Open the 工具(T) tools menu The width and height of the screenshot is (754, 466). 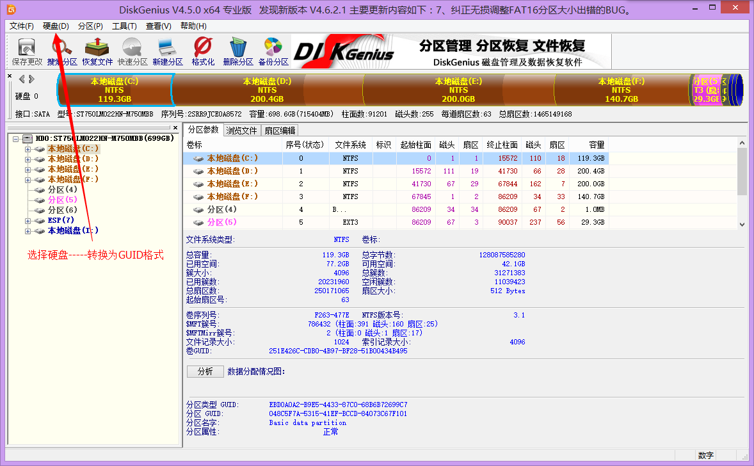pos(125,26)
